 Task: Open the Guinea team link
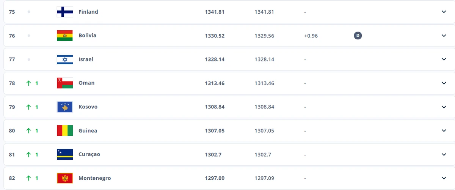click(x=88, y=130)
